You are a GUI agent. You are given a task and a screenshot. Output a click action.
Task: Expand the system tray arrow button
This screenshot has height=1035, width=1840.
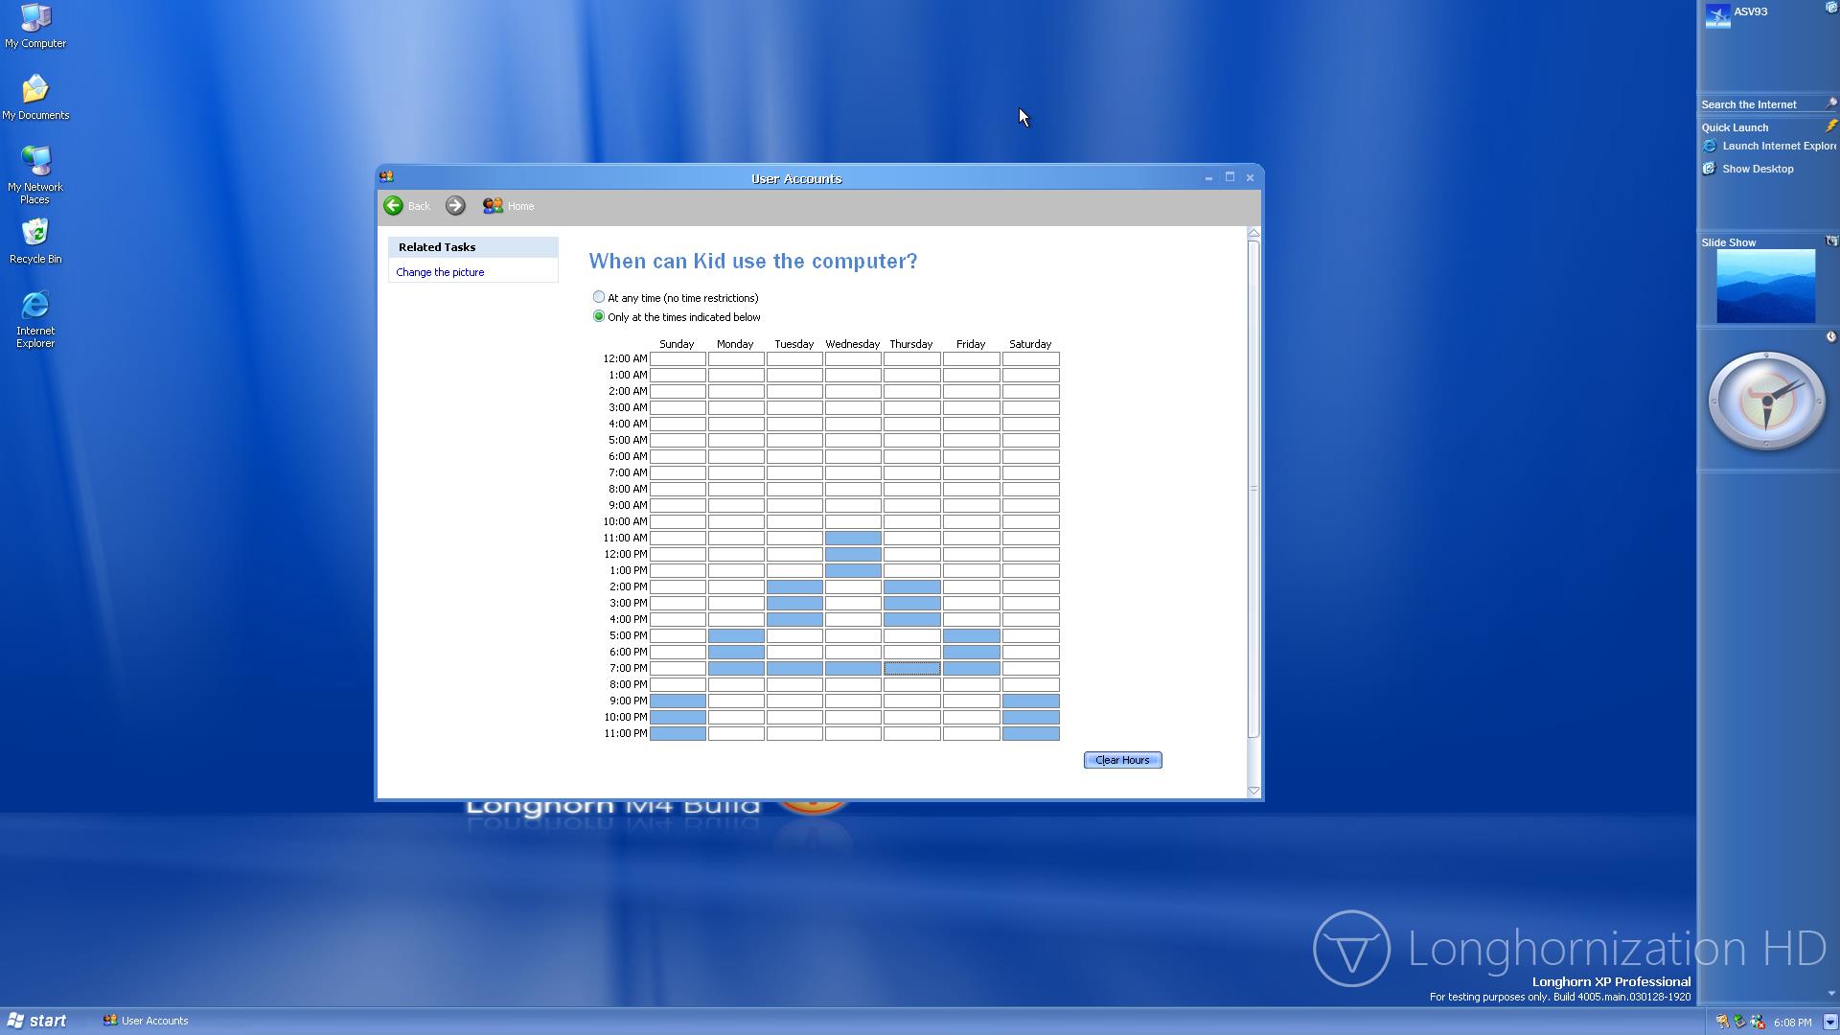(1829, 1022)
